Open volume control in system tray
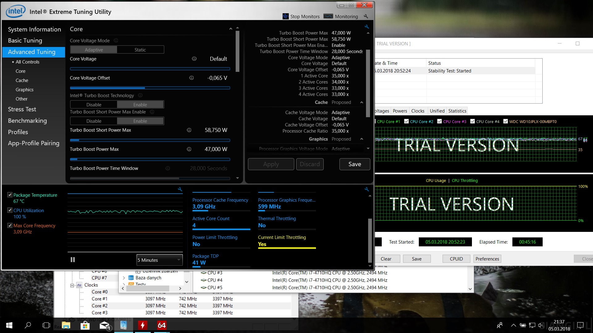Screen dimensions: 593x333 pyautogui.click(x=541, y=325)
